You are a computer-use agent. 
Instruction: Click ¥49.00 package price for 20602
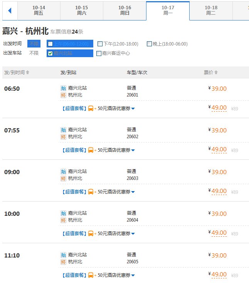point(217,149)
